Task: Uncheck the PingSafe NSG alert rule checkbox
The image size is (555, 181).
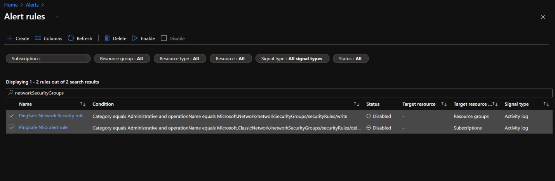Action: [x=12, y=128]
